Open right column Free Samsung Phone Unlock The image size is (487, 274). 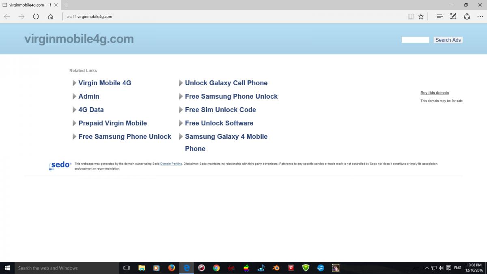tap(231, 96)
